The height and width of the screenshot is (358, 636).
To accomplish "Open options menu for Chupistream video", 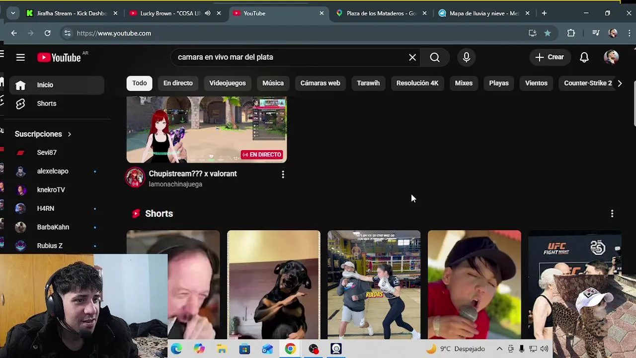I will pyautogui.click(x=283, y=175).
